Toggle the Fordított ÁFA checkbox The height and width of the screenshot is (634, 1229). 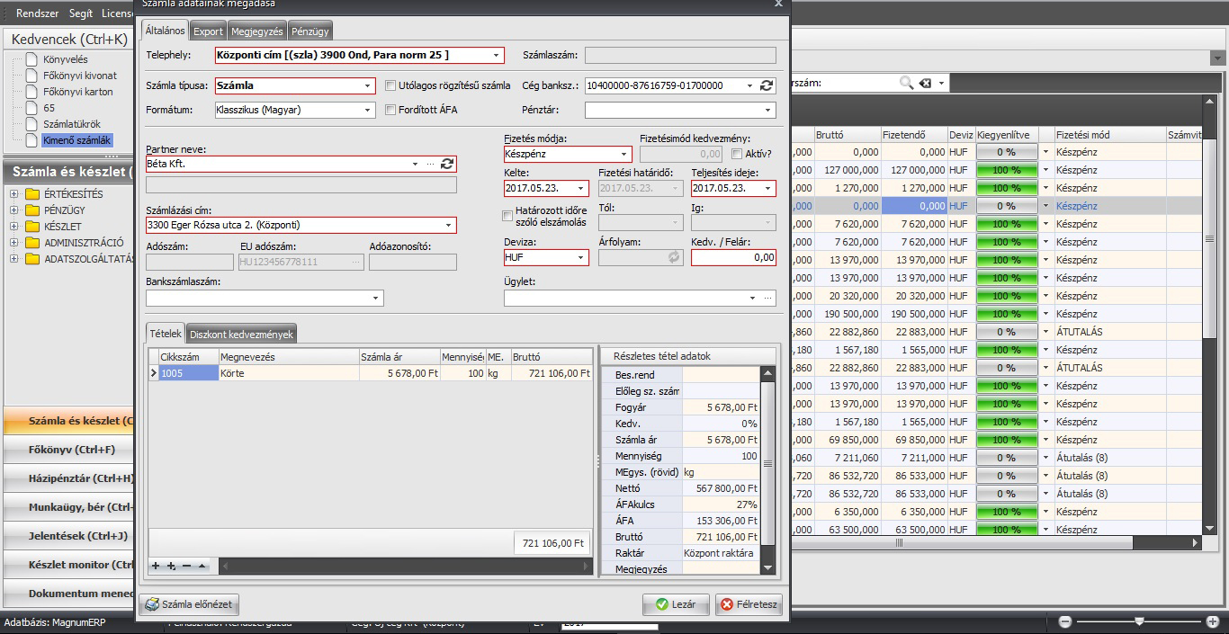[x=390, y=110]
